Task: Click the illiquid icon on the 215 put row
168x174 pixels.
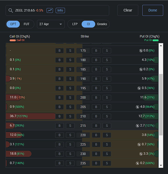Action: 138,126
